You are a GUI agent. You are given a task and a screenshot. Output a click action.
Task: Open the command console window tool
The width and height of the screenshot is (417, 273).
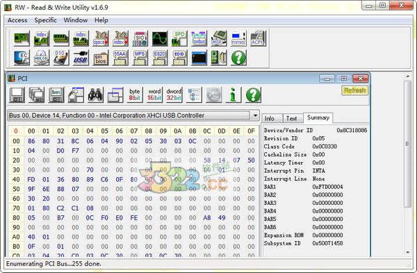[x=199, y=58]
